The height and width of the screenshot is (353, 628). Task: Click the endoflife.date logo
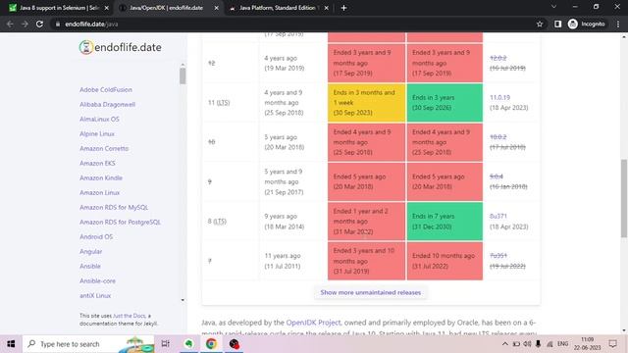(x=120, y=47)
